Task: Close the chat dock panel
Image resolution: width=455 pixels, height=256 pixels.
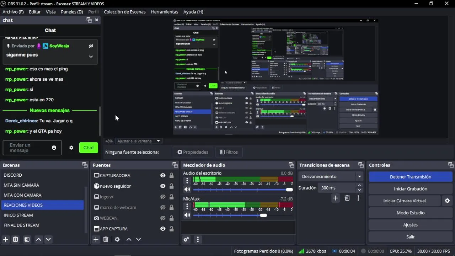Action: click(96, 20)
